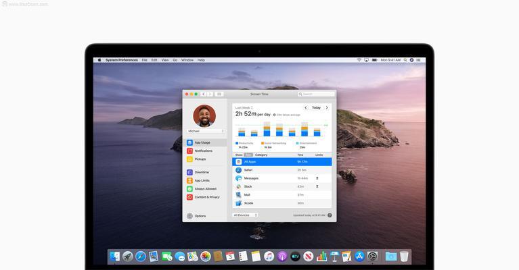Launch Music app from the Dock
The width and height of the screenshot is (519, 270).
point(269,256)
